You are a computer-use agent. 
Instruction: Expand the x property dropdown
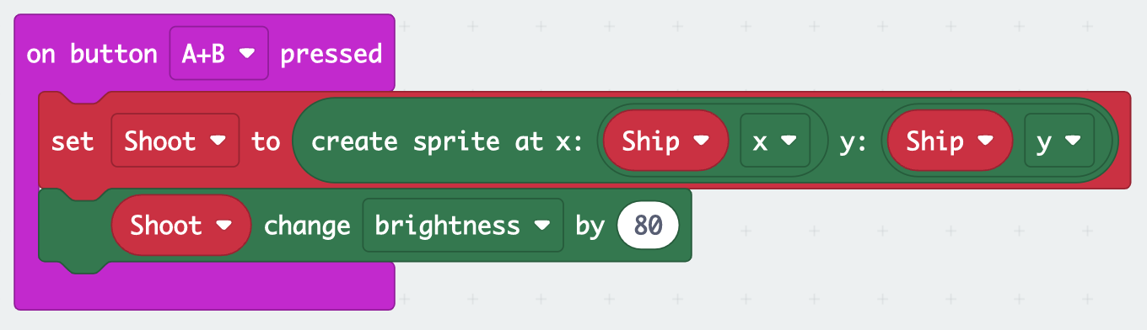coord(774,141)
